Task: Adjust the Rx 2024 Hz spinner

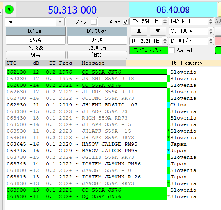Action: coord(149,41)
